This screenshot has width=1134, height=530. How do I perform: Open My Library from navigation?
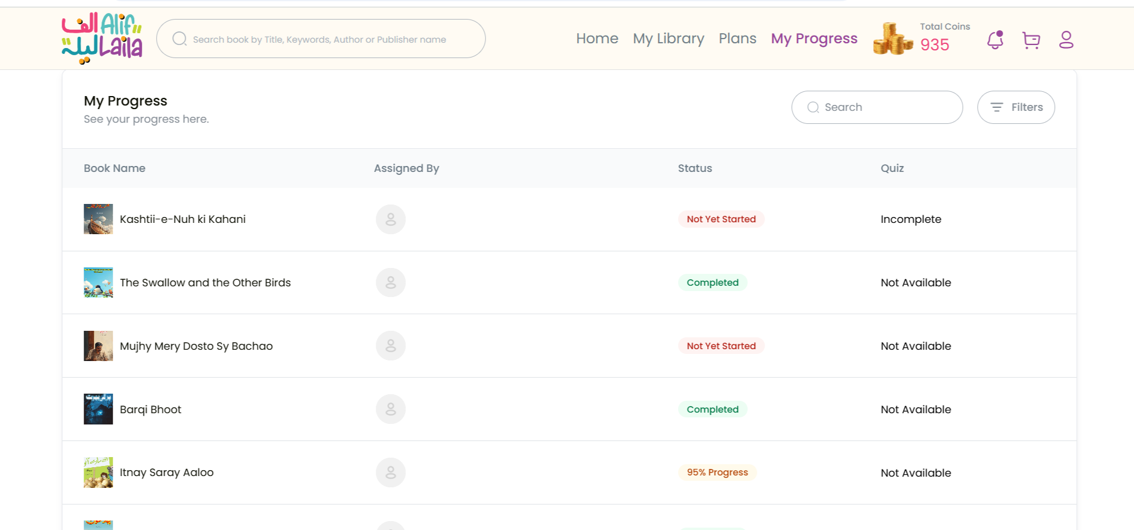click(x=669, y=39)
